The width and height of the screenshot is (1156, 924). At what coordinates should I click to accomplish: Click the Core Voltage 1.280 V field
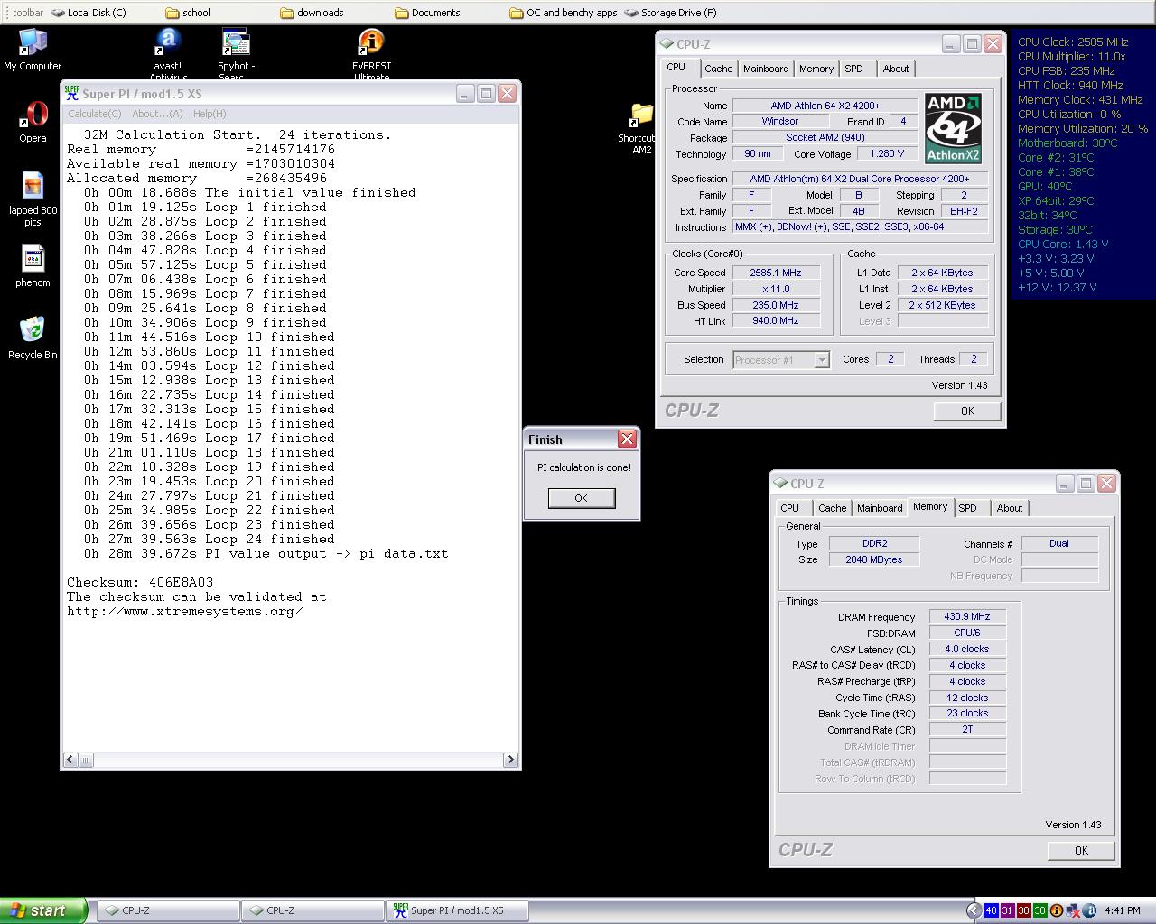pyautogui.click(x=887, y=154)
